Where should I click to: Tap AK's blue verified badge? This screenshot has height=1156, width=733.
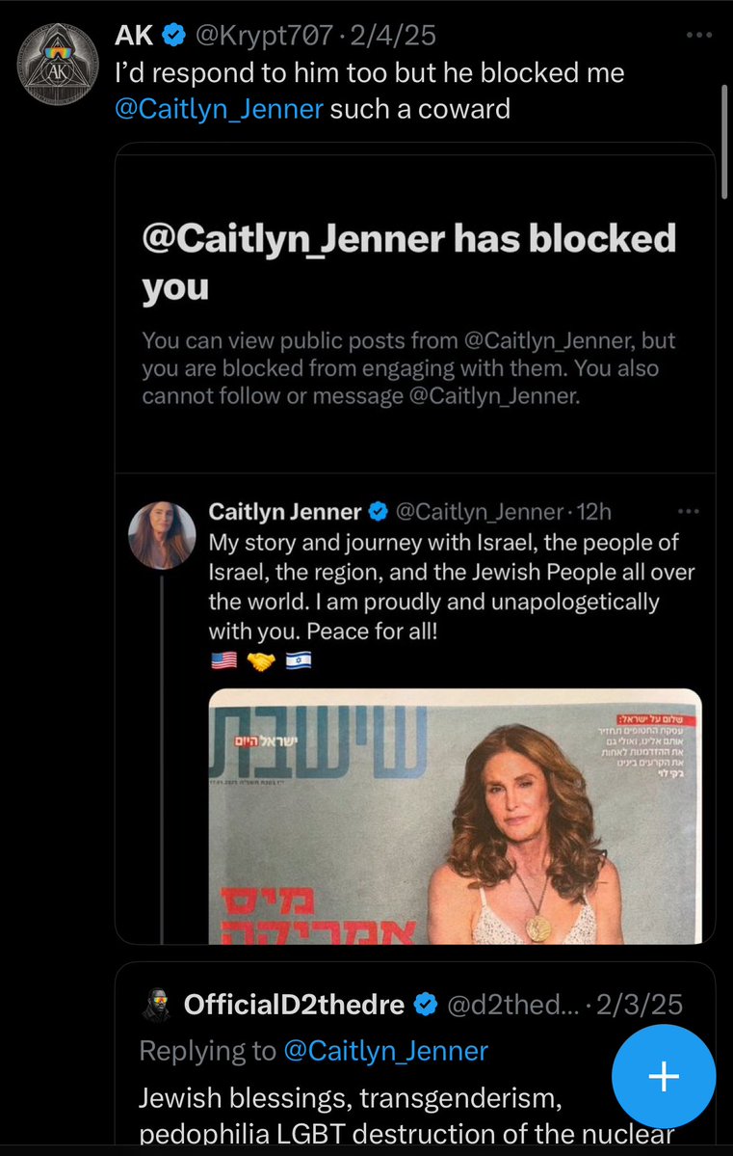(x=173, y=37)
